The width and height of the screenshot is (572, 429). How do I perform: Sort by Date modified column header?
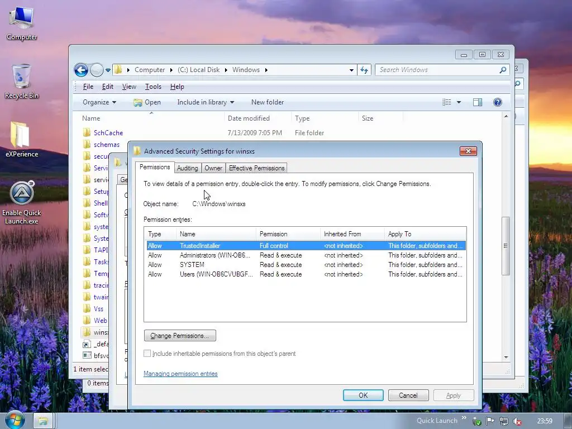pos(258,118)
